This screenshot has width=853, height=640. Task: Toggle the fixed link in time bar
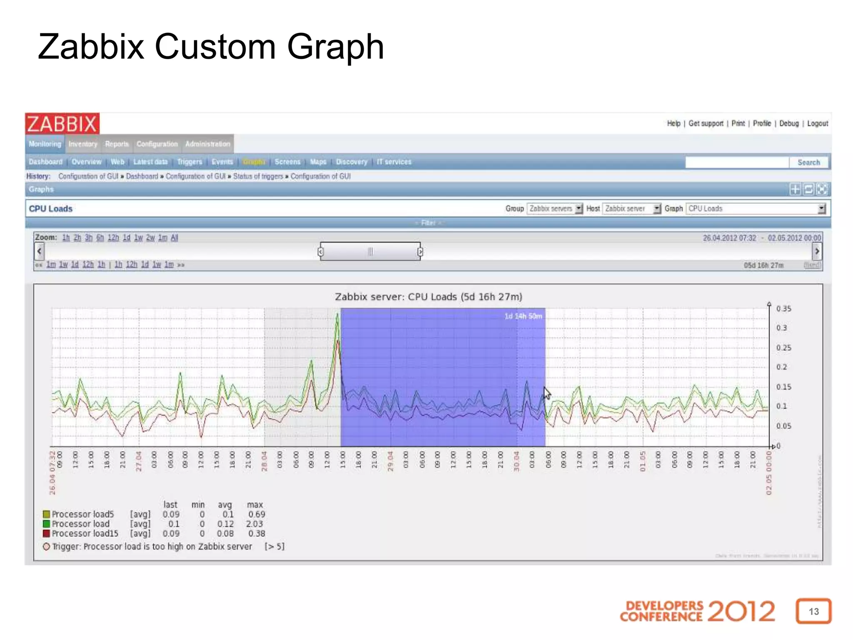(812, 265)
